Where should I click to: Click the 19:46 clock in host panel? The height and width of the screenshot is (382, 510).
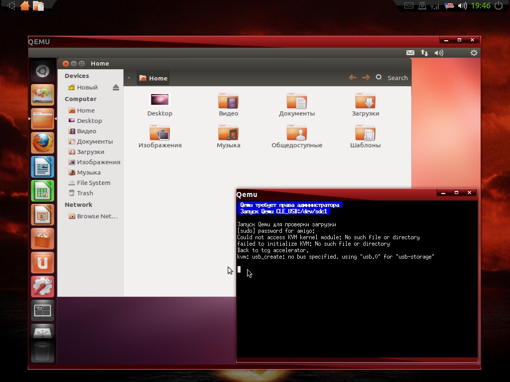[x=481, y=5]
